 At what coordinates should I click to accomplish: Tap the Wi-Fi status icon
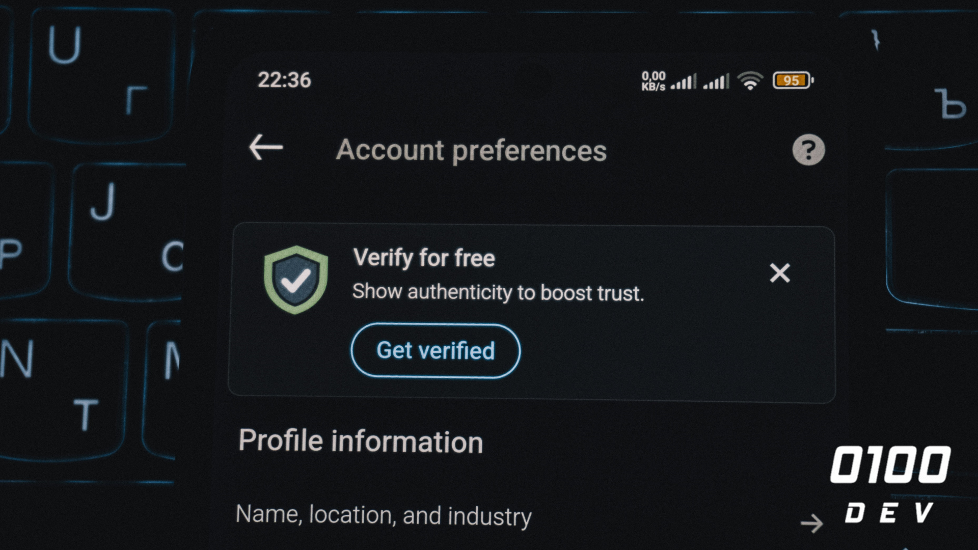coord(750,81)
